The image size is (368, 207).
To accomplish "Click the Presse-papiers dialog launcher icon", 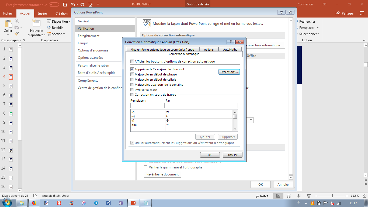I will click(24, 40).
